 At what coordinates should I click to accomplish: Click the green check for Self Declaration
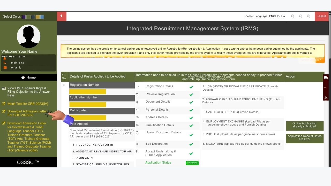tap(191, 144)
